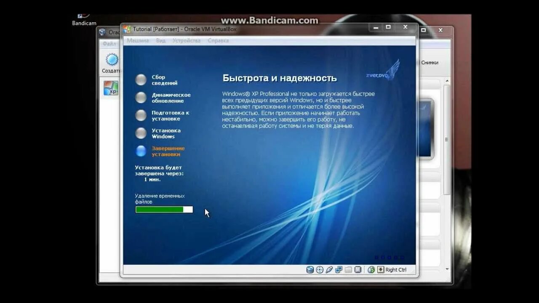Close the VirtualBox Manager window behind

[440, 30]
